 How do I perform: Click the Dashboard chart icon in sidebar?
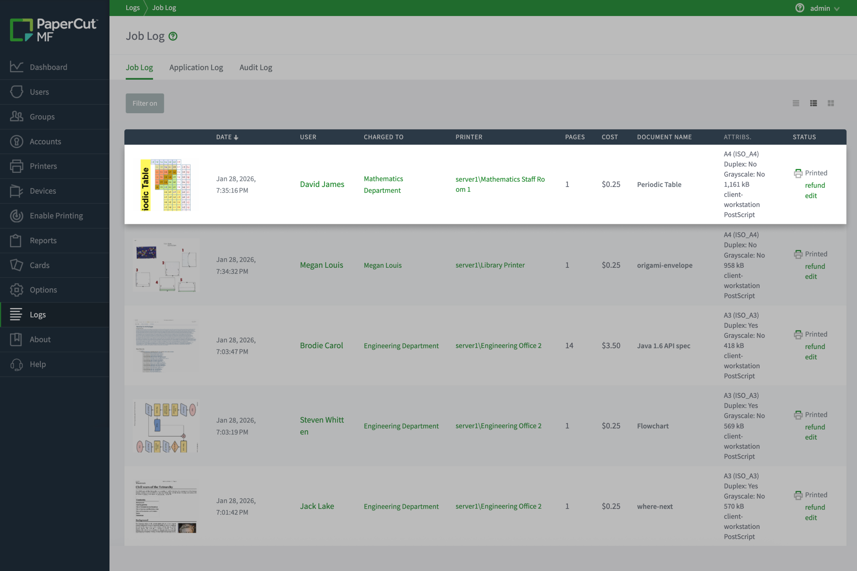pyautogui.click(x=16, y=67)
